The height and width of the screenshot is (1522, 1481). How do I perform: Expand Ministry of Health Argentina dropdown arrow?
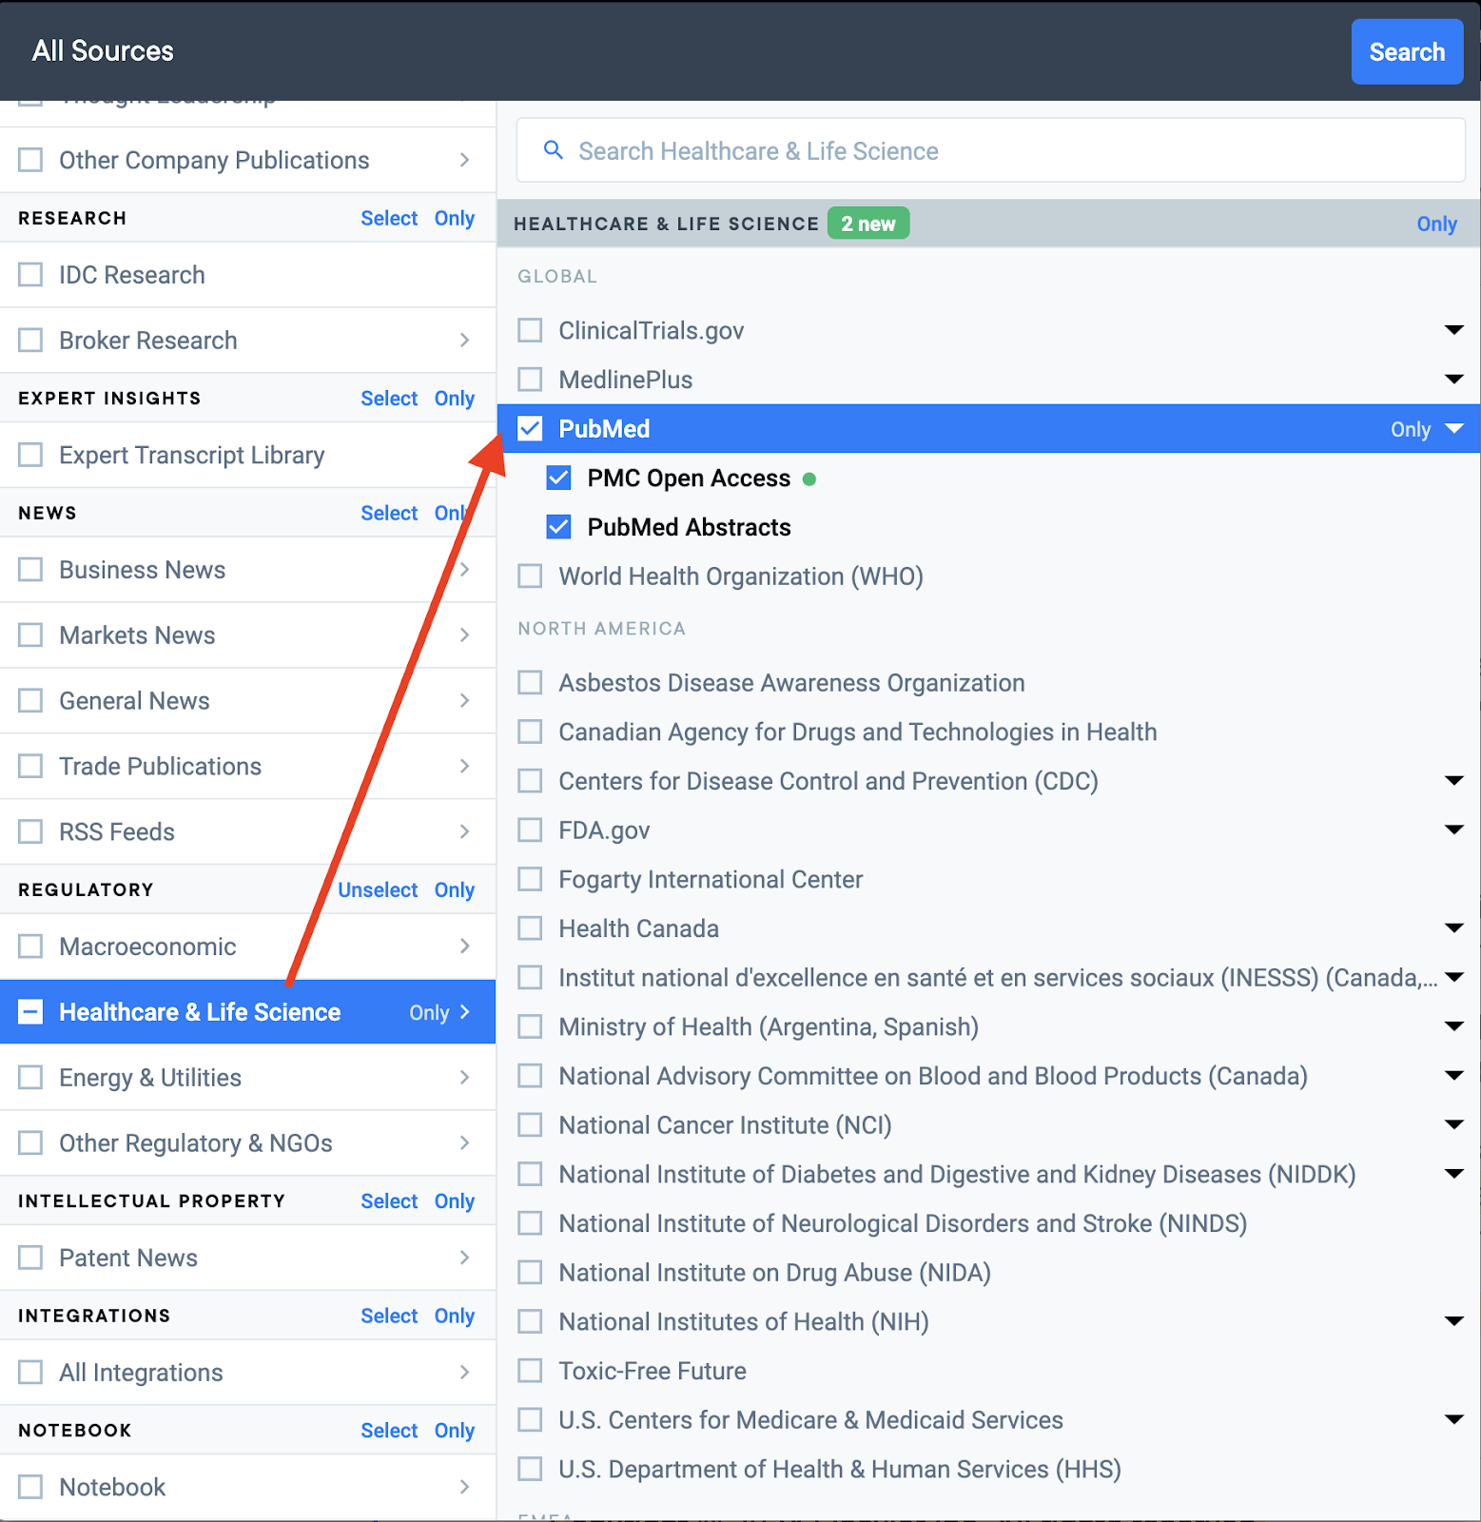click(x=1453, y=1026)
